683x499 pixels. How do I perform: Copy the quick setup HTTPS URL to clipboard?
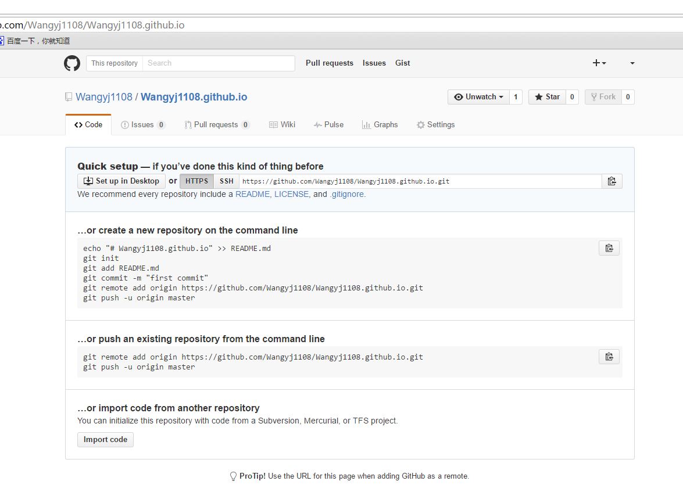(x=612, y=181)
